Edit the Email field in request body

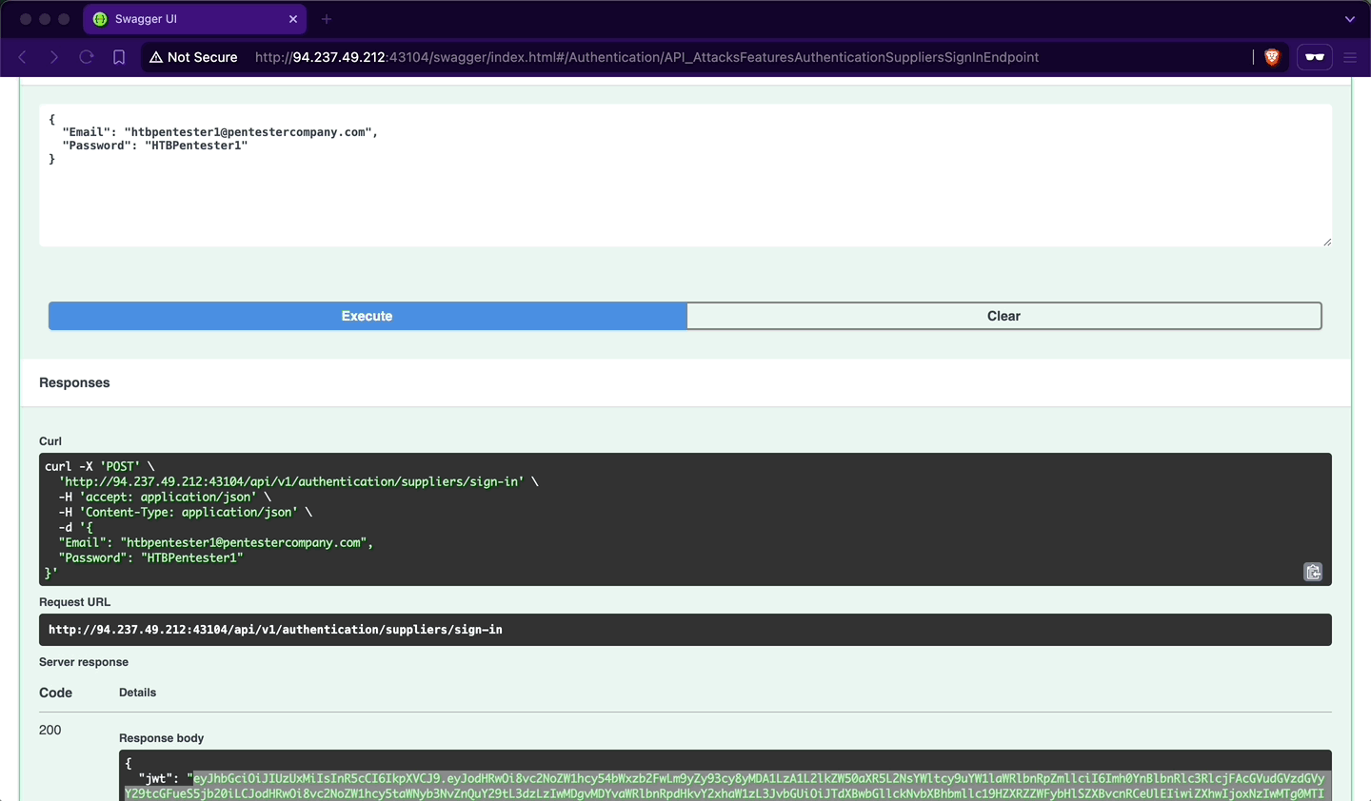[x=219, y=131]
